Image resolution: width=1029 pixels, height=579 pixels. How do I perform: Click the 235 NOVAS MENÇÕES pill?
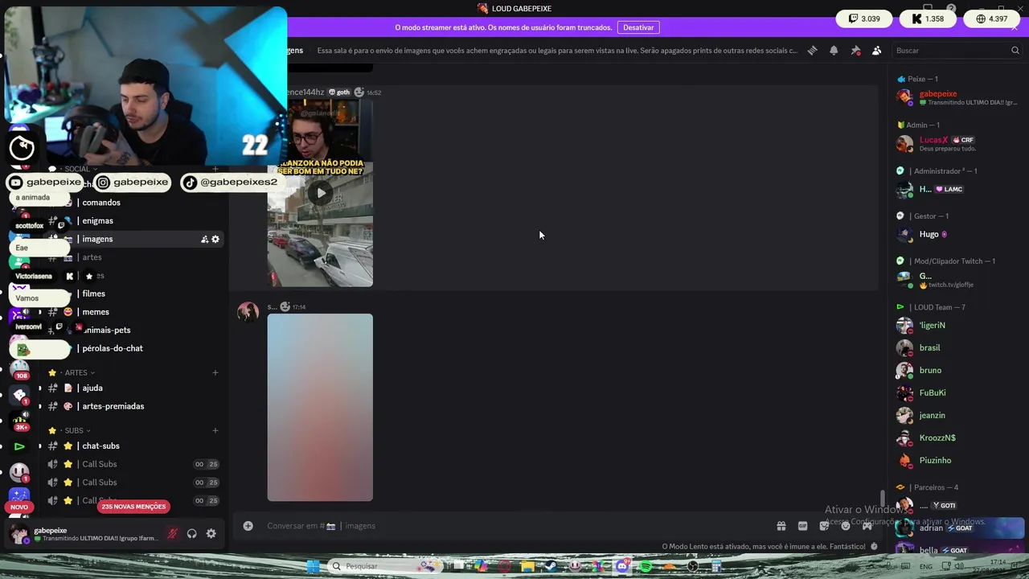(x=133, y=507)
